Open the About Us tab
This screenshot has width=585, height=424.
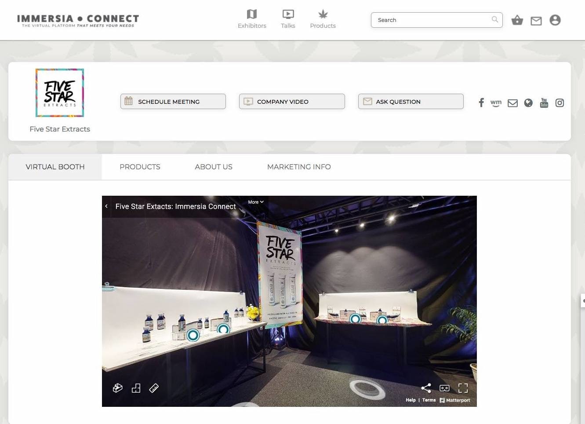click(x=214, y=167)
